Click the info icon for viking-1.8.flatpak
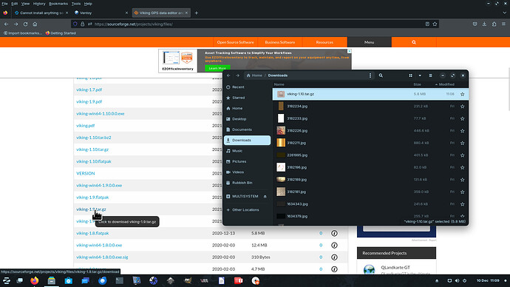Screen dimensions: 510x287 tap(334, 233)
